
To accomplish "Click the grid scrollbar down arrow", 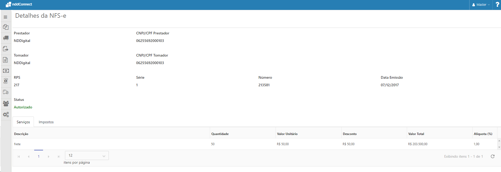I will [x=499, y=147].
